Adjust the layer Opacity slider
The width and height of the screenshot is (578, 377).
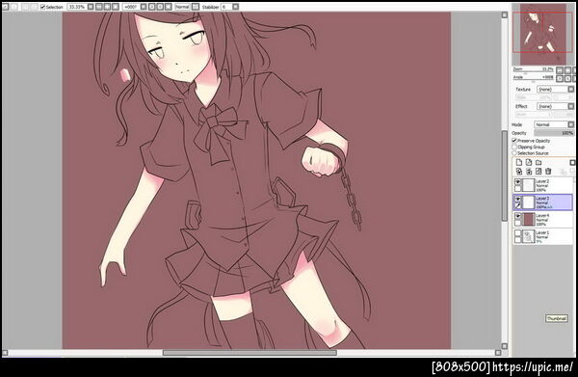554,133
